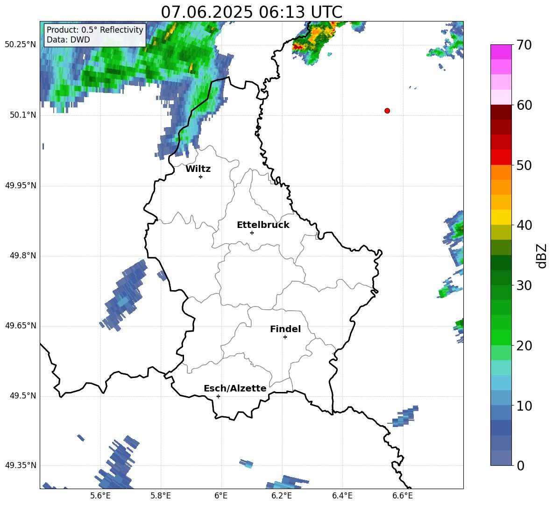Click the 10 colorbar tick label

(x=524, y=405)
